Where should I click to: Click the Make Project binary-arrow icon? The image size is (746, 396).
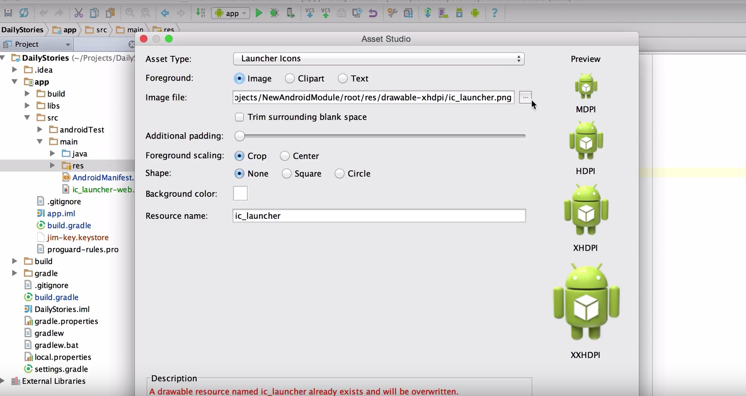point(201,13)
